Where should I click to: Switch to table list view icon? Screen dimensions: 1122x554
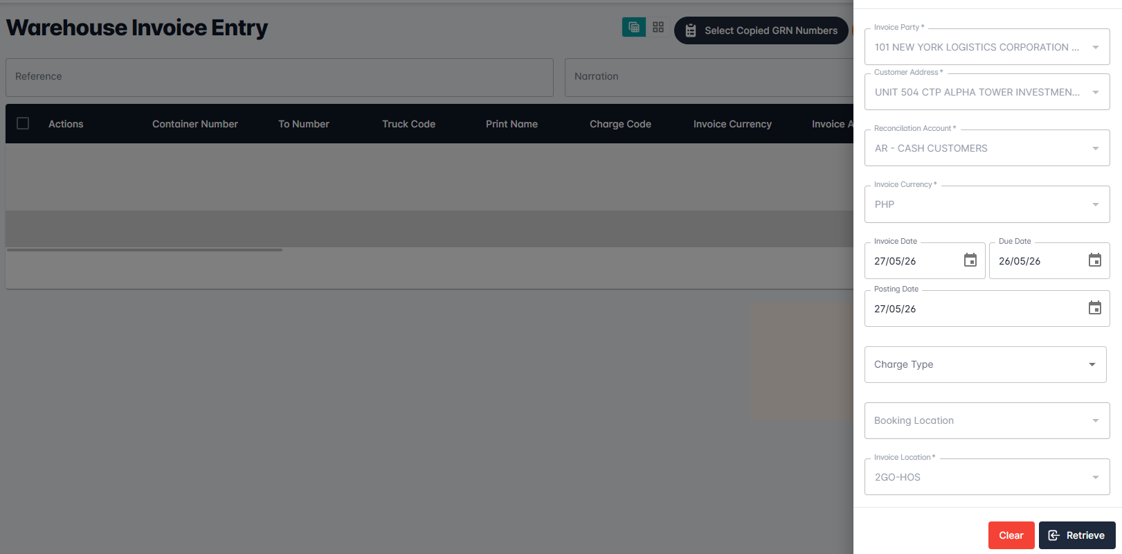(634, 27)
